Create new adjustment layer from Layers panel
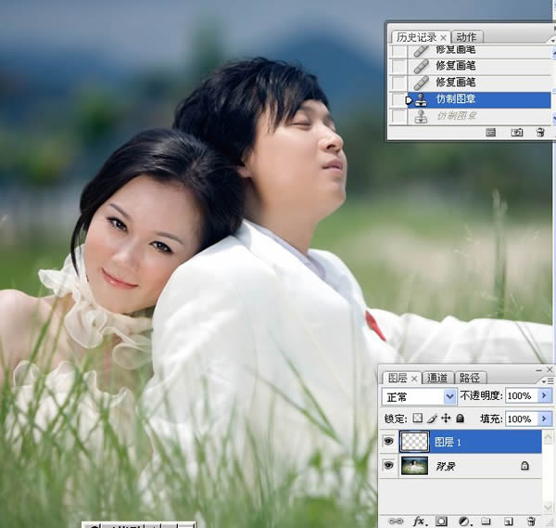The width and height of the screenshot is (556, 528). (x=464, y=521)
